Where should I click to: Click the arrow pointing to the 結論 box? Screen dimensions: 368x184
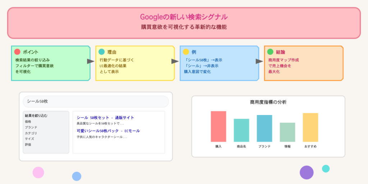point(259,61)
